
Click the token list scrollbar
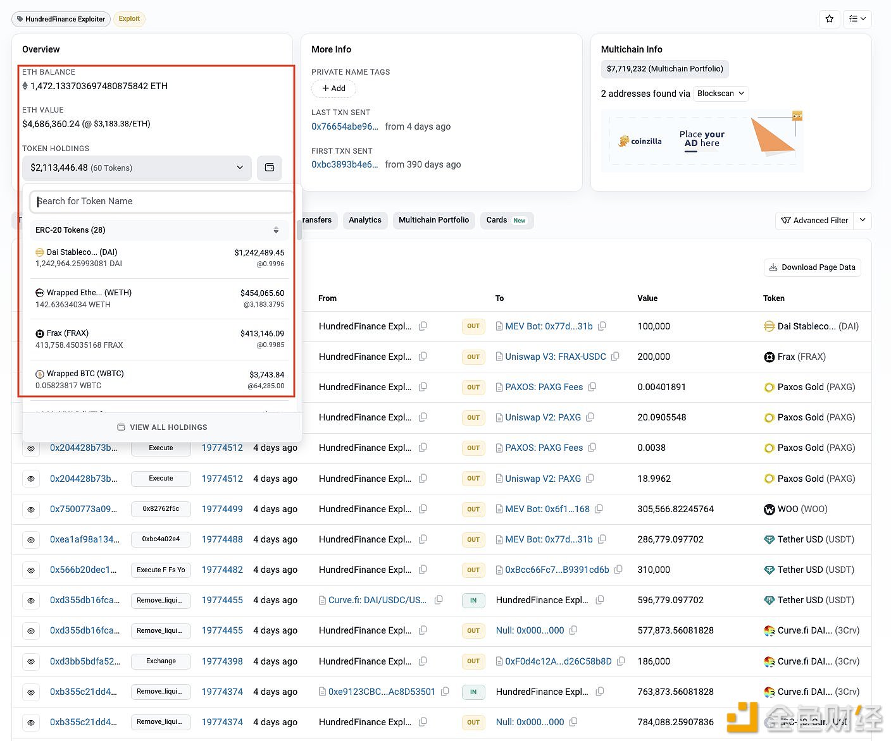(299, 230)
